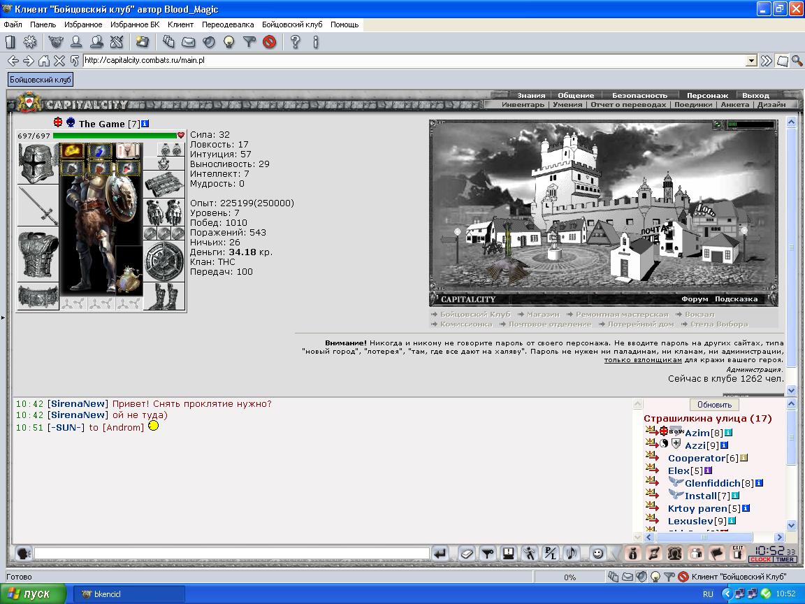Image resolution: width=805 pixels, height=604 pixels.
Task: Click the single person silhouette toolbar icon
Action: coord(76,42)
